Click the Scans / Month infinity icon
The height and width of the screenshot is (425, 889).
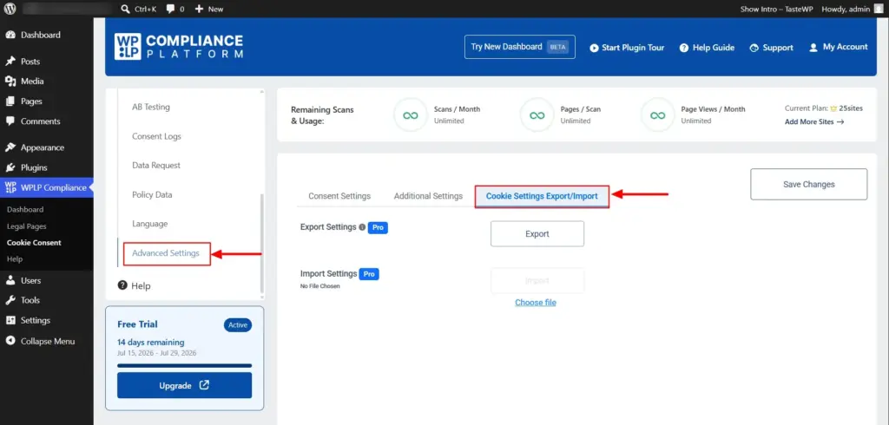point(411,115)
